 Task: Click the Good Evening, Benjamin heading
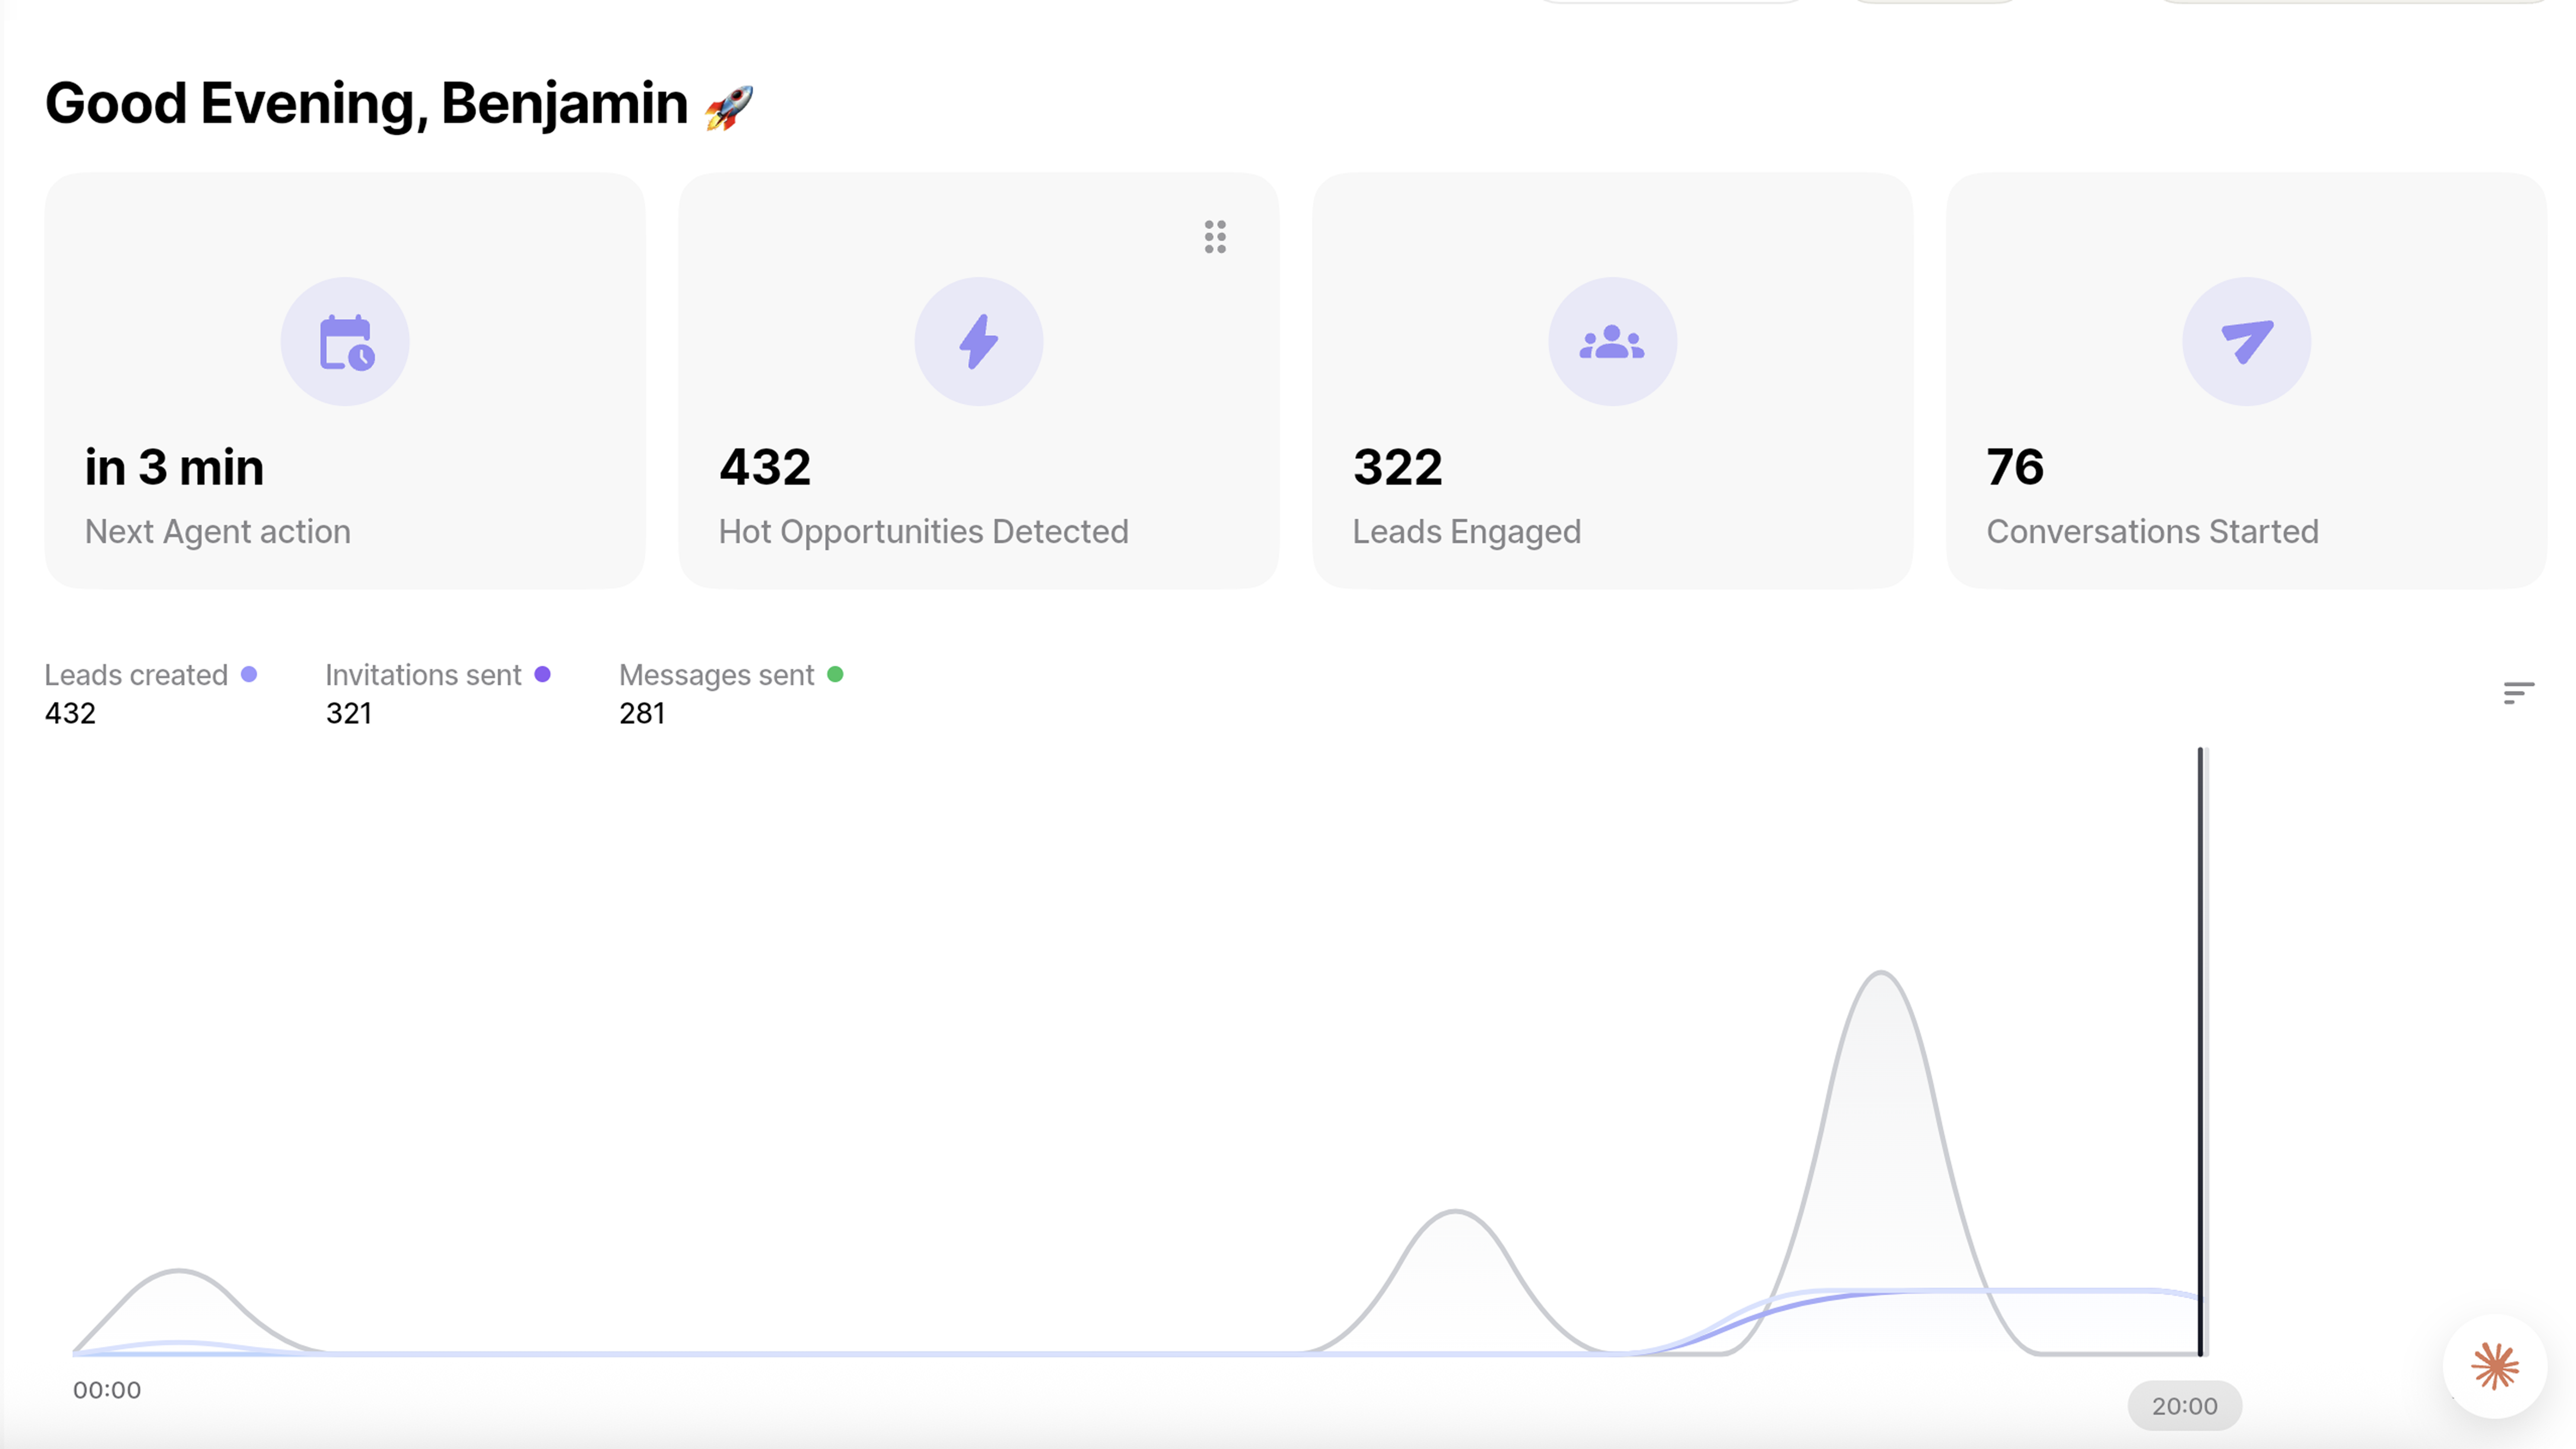pyautogui.click(x=366, y=104)
